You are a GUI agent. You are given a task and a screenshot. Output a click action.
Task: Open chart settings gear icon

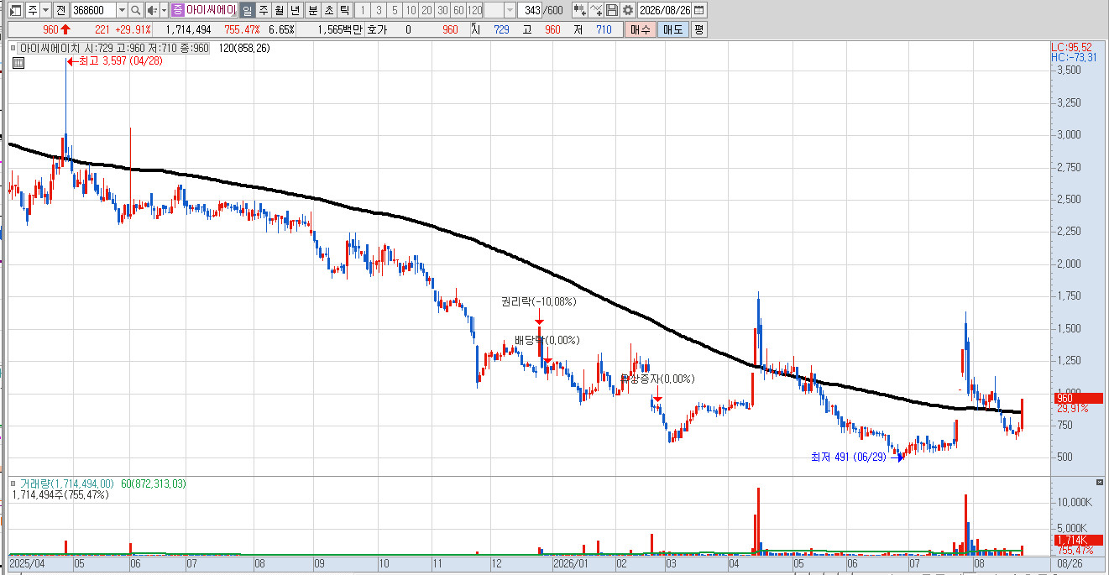coord(627,10)
